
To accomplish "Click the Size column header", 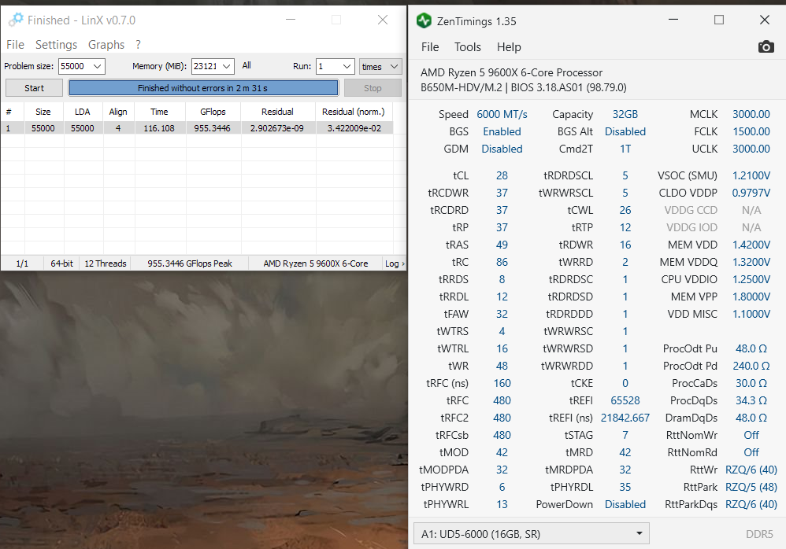I will (43, 112).
